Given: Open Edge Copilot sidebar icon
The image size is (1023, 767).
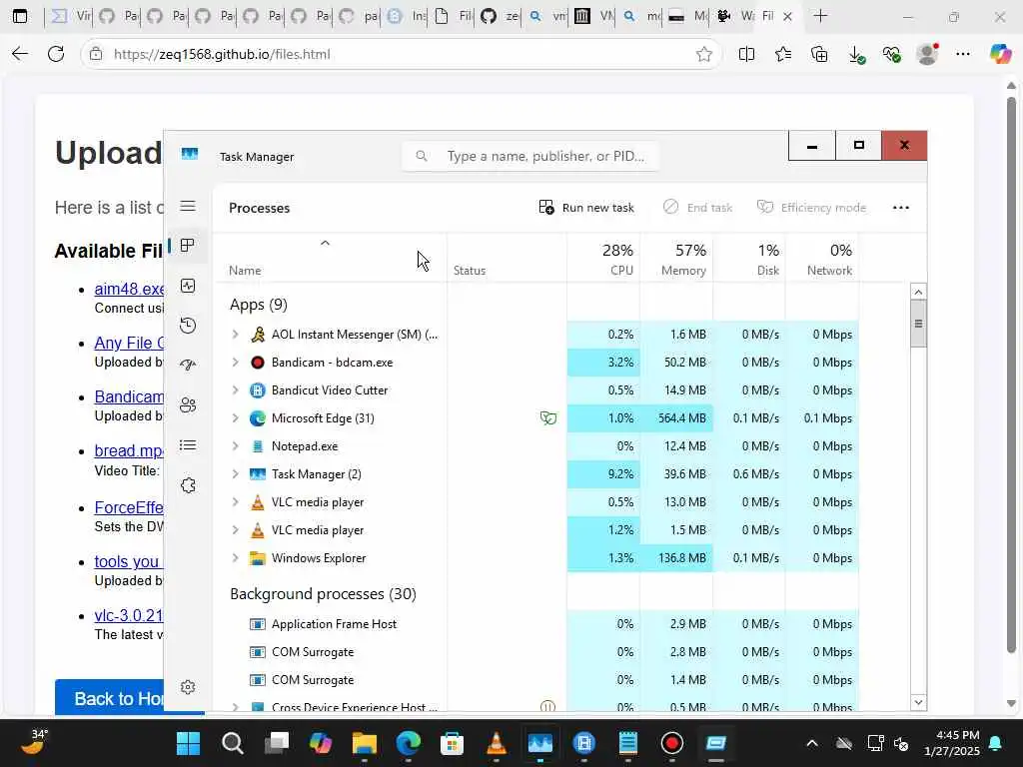Looking at the screenshot, I should tap(999, 54).
